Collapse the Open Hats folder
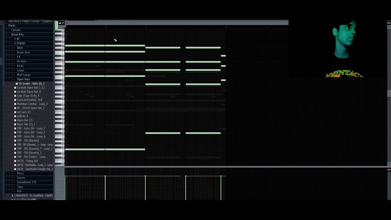 point(23,79)
